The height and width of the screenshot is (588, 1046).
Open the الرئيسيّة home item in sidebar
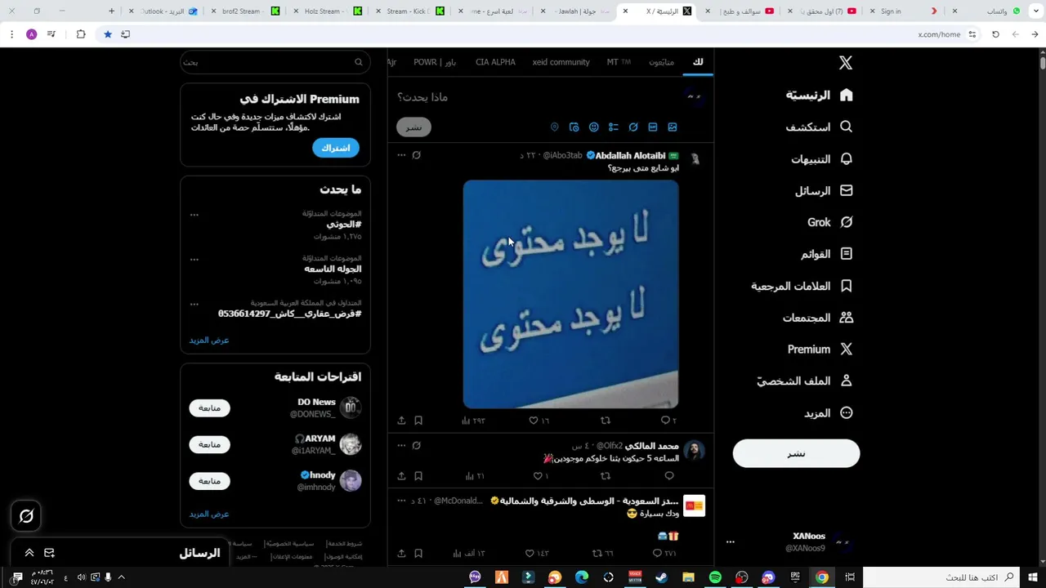[x=820, y=96]
